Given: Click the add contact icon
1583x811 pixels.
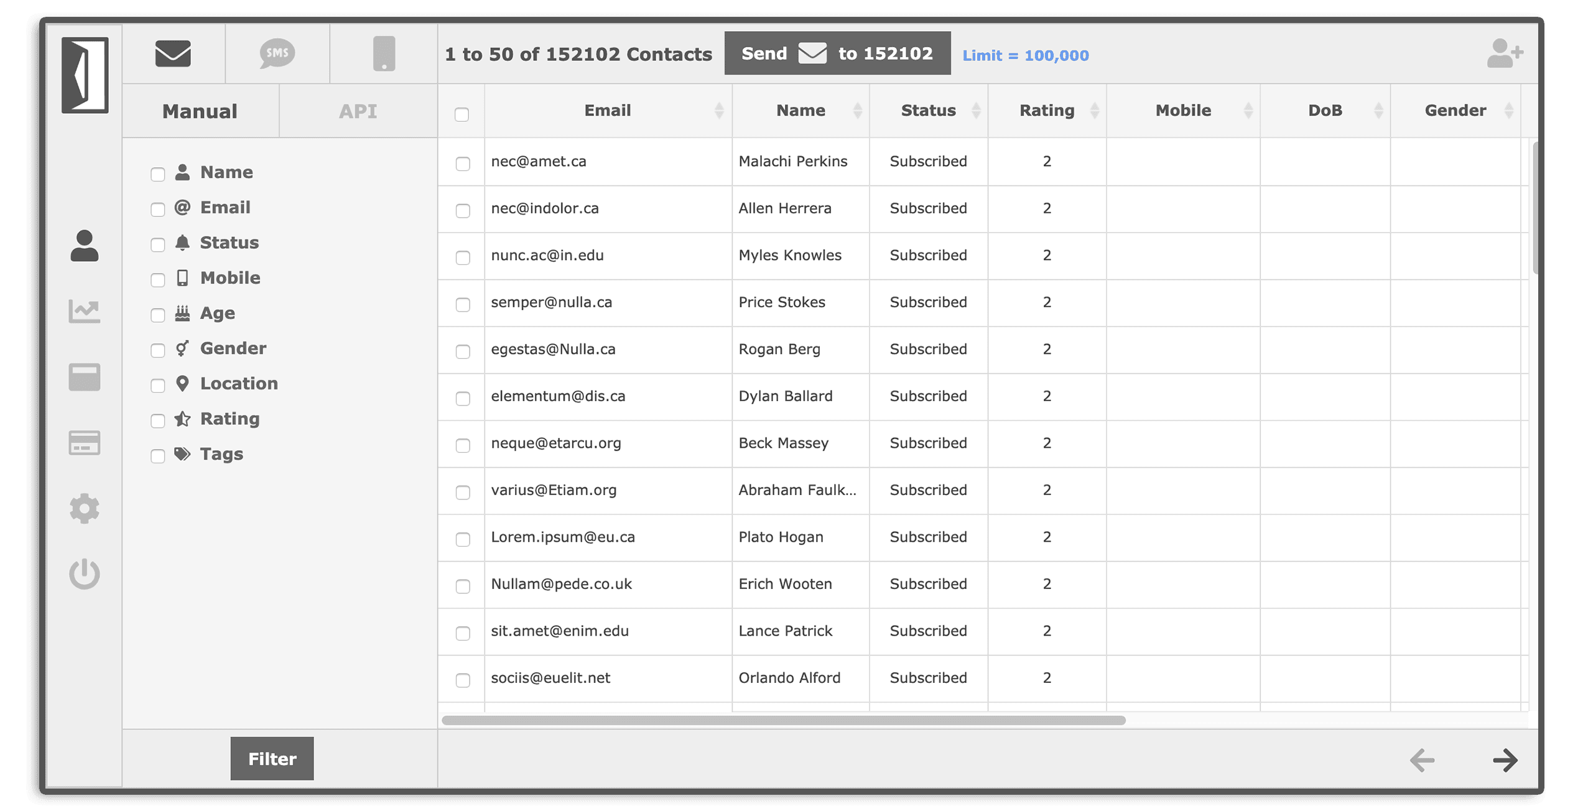Looking at the screenshot, I should tap(1505, 53).
